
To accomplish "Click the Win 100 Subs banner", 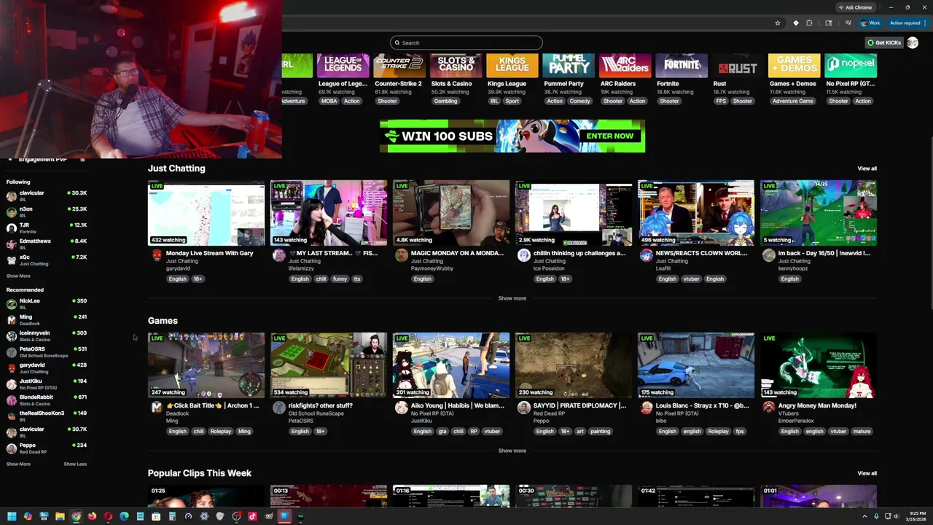I will click(x=512, y=136).
